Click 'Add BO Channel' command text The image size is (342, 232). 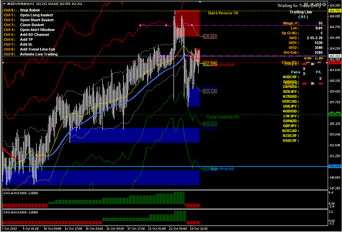click(x=34, y=34)
